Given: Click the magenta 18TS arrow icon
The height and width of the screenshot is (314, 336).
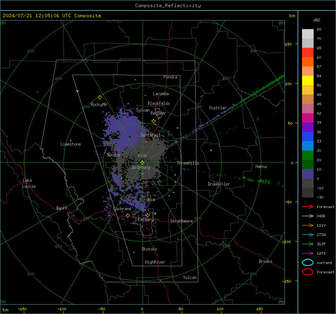Looking at the screenshot, I should pos(308,253).
